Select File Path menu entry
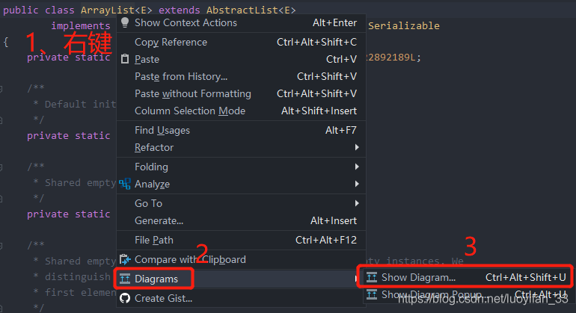Viewport: 576px width, 313px height. click(x=153, y=240)
